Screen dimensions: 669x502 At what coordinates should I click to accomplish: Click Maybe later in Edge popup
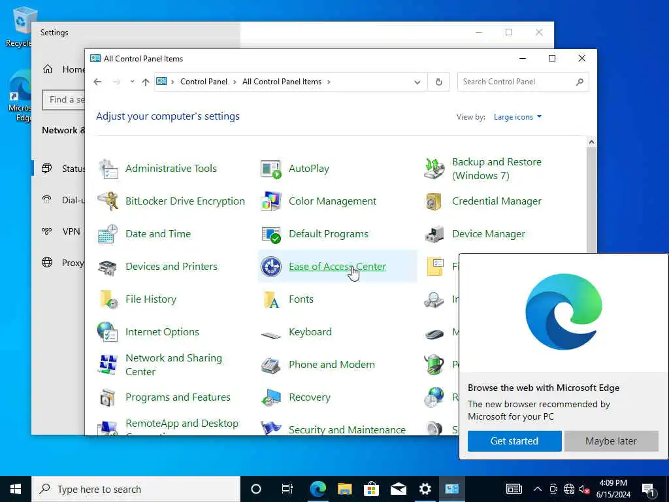point(611,441)
